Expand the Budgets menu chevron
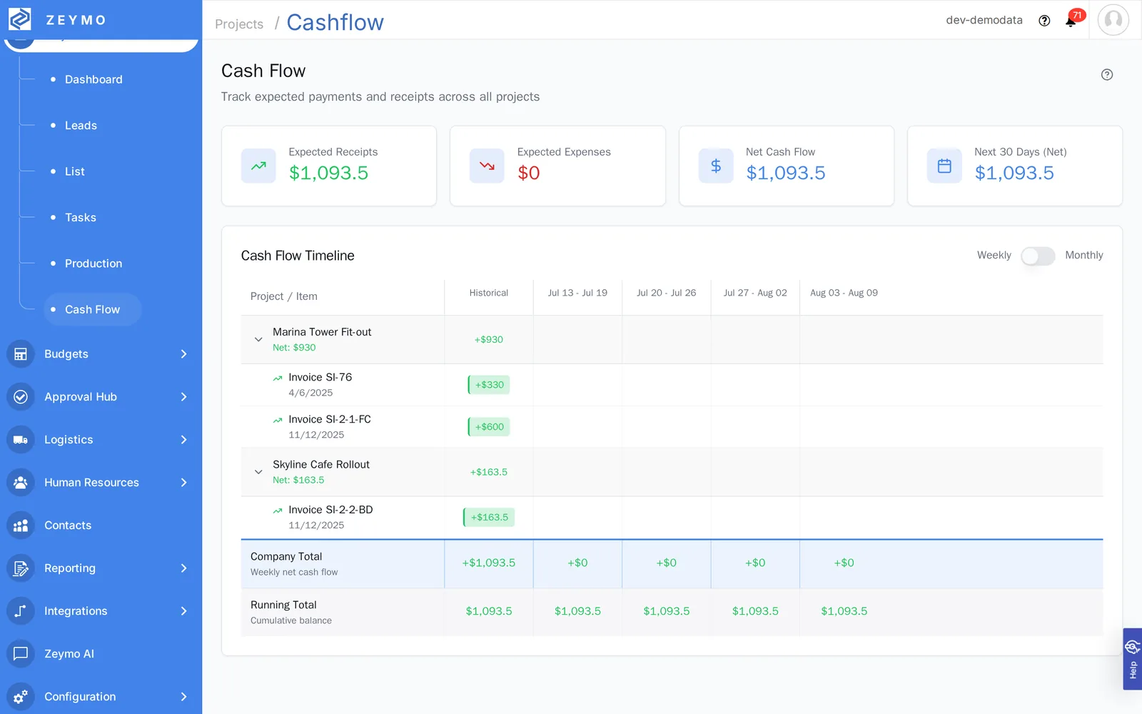This screenshot has width=1142, height=714. click(183, 354)
